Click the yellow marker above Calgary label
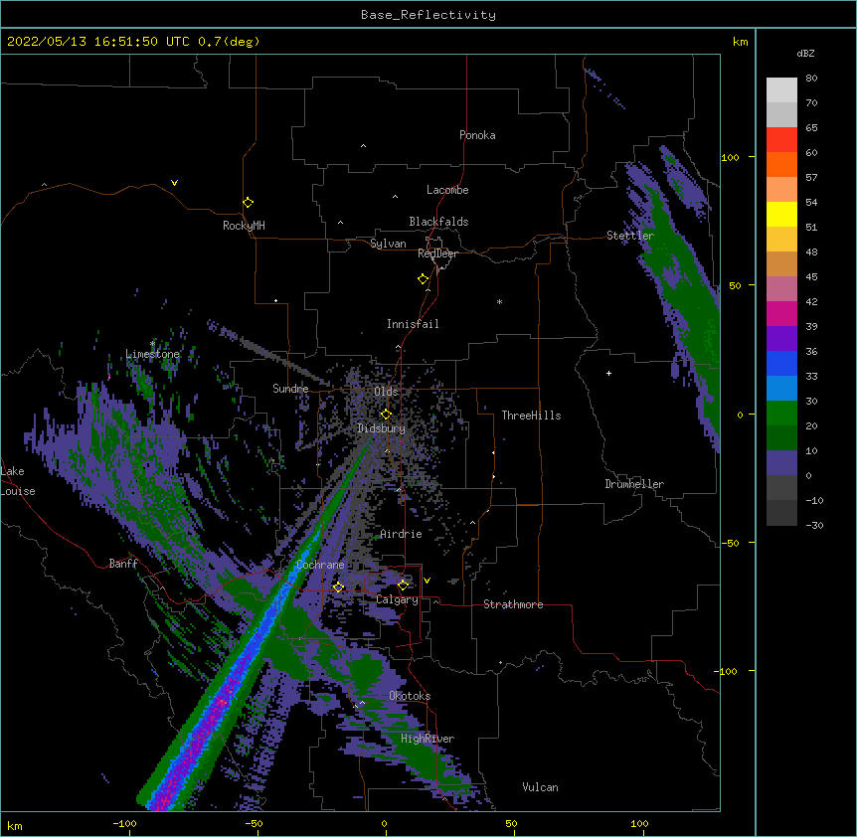 point(403,586)
